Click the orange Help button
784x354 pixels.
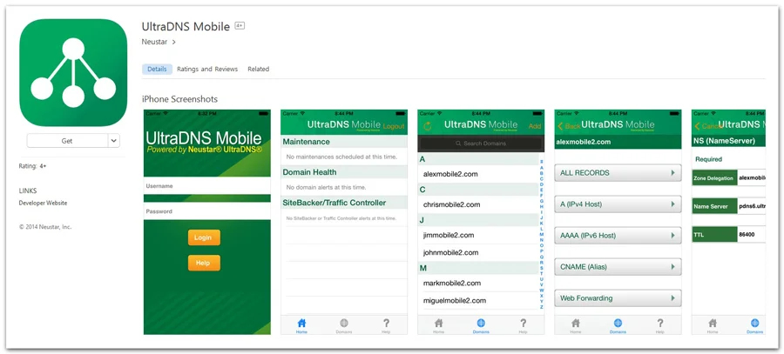click(x=204, y=264)
